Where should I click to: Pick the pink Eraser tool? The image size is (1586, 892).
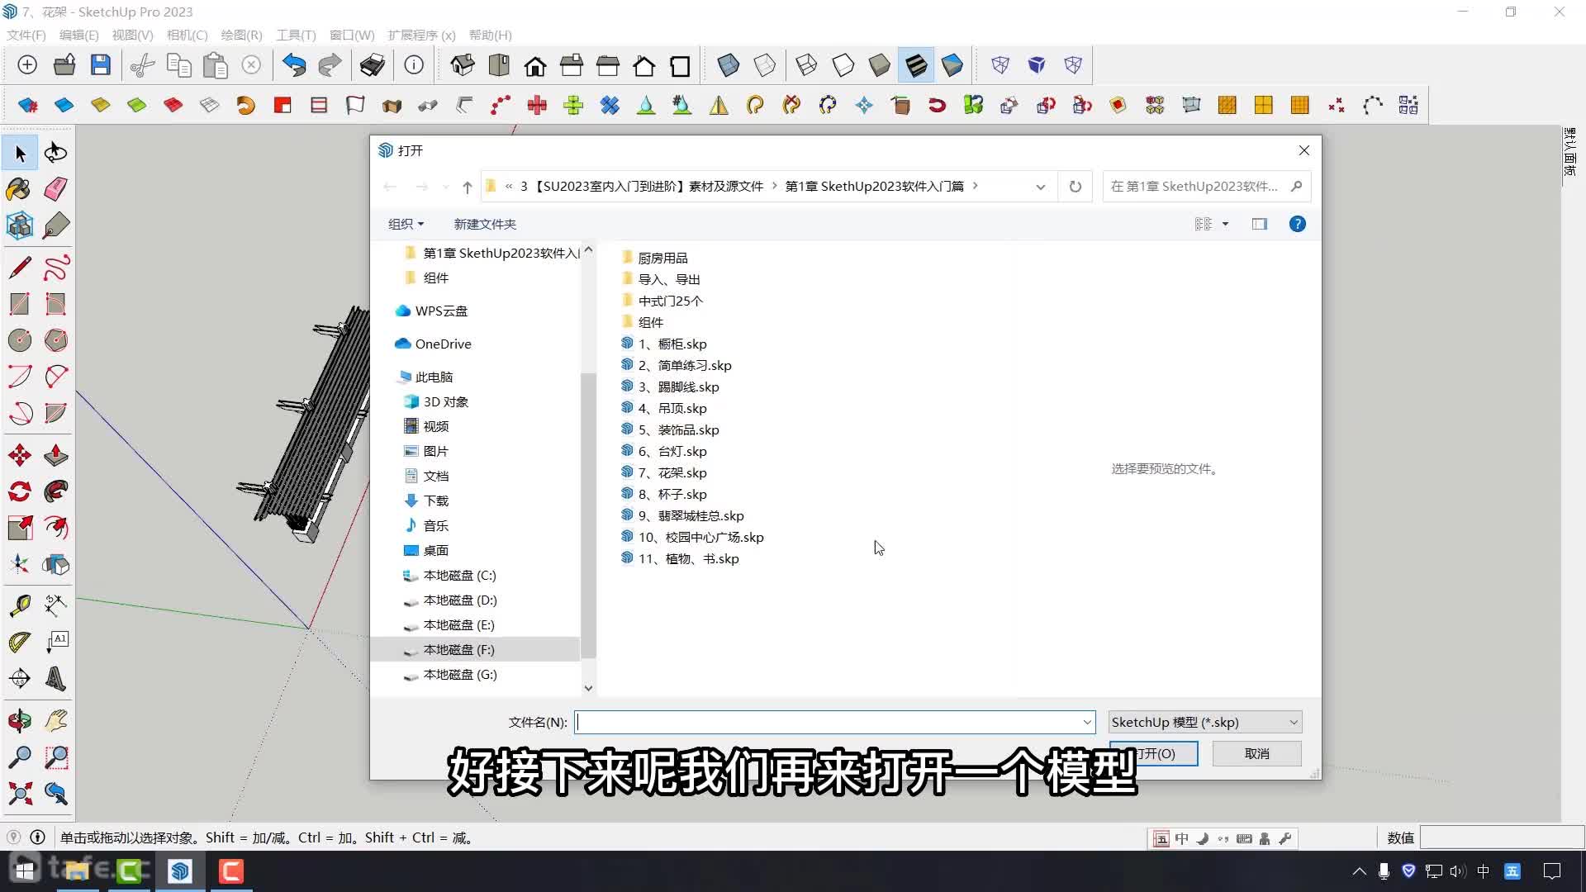[56, 189]
